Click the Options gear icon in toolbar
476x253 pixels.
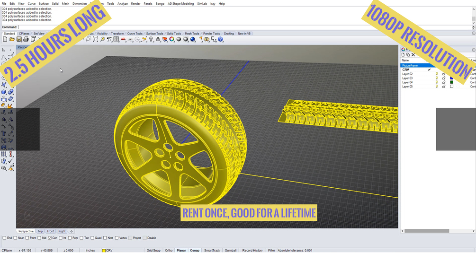pos(207,39)
